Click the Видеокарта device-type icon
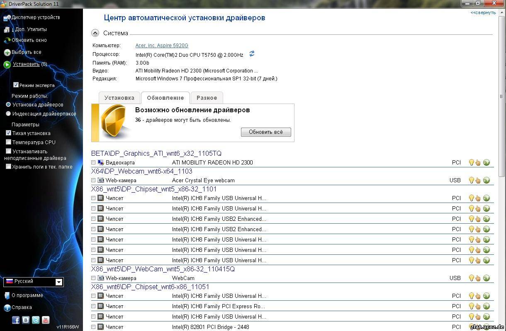The height and width of the screenshot is (331, 506). point(100,162)
